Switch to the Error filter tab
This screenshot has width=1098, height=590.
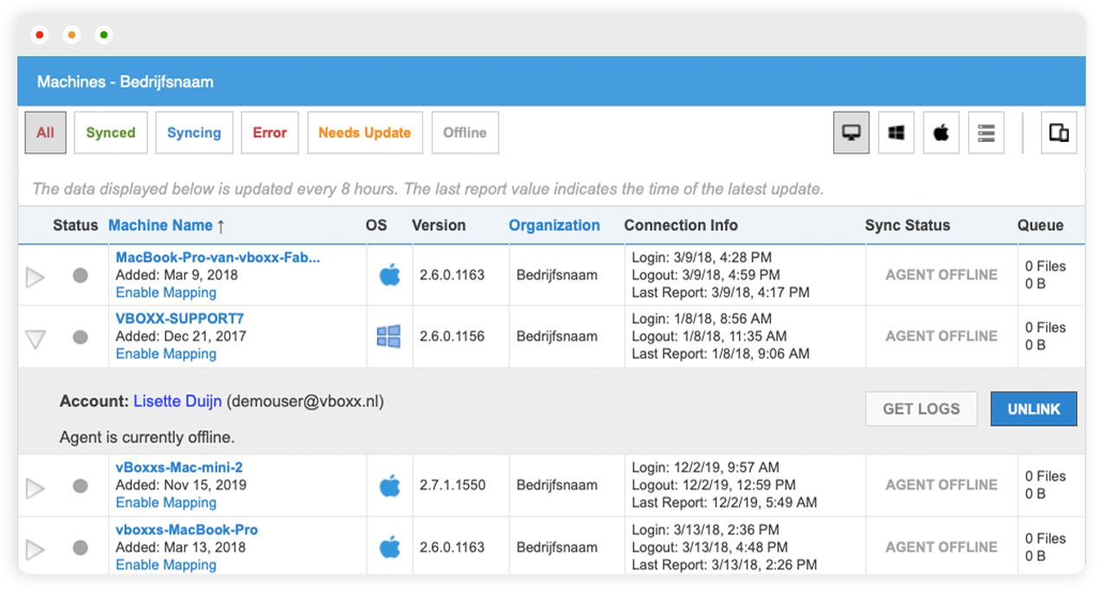(269, 133)
